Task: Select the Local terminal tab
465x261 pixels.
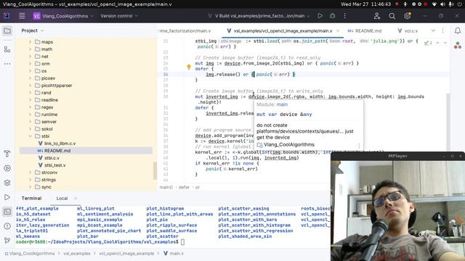Action: pyautogui.click(x=62, y=198)
